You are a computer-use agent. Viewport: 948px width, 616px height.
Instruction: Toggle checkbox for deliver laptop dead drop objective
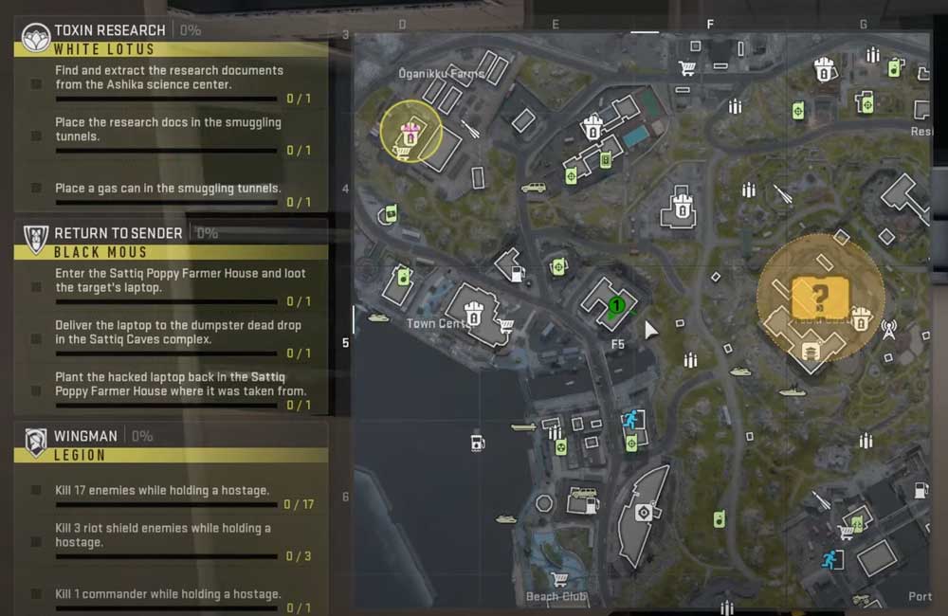click(x=36, y=338)
